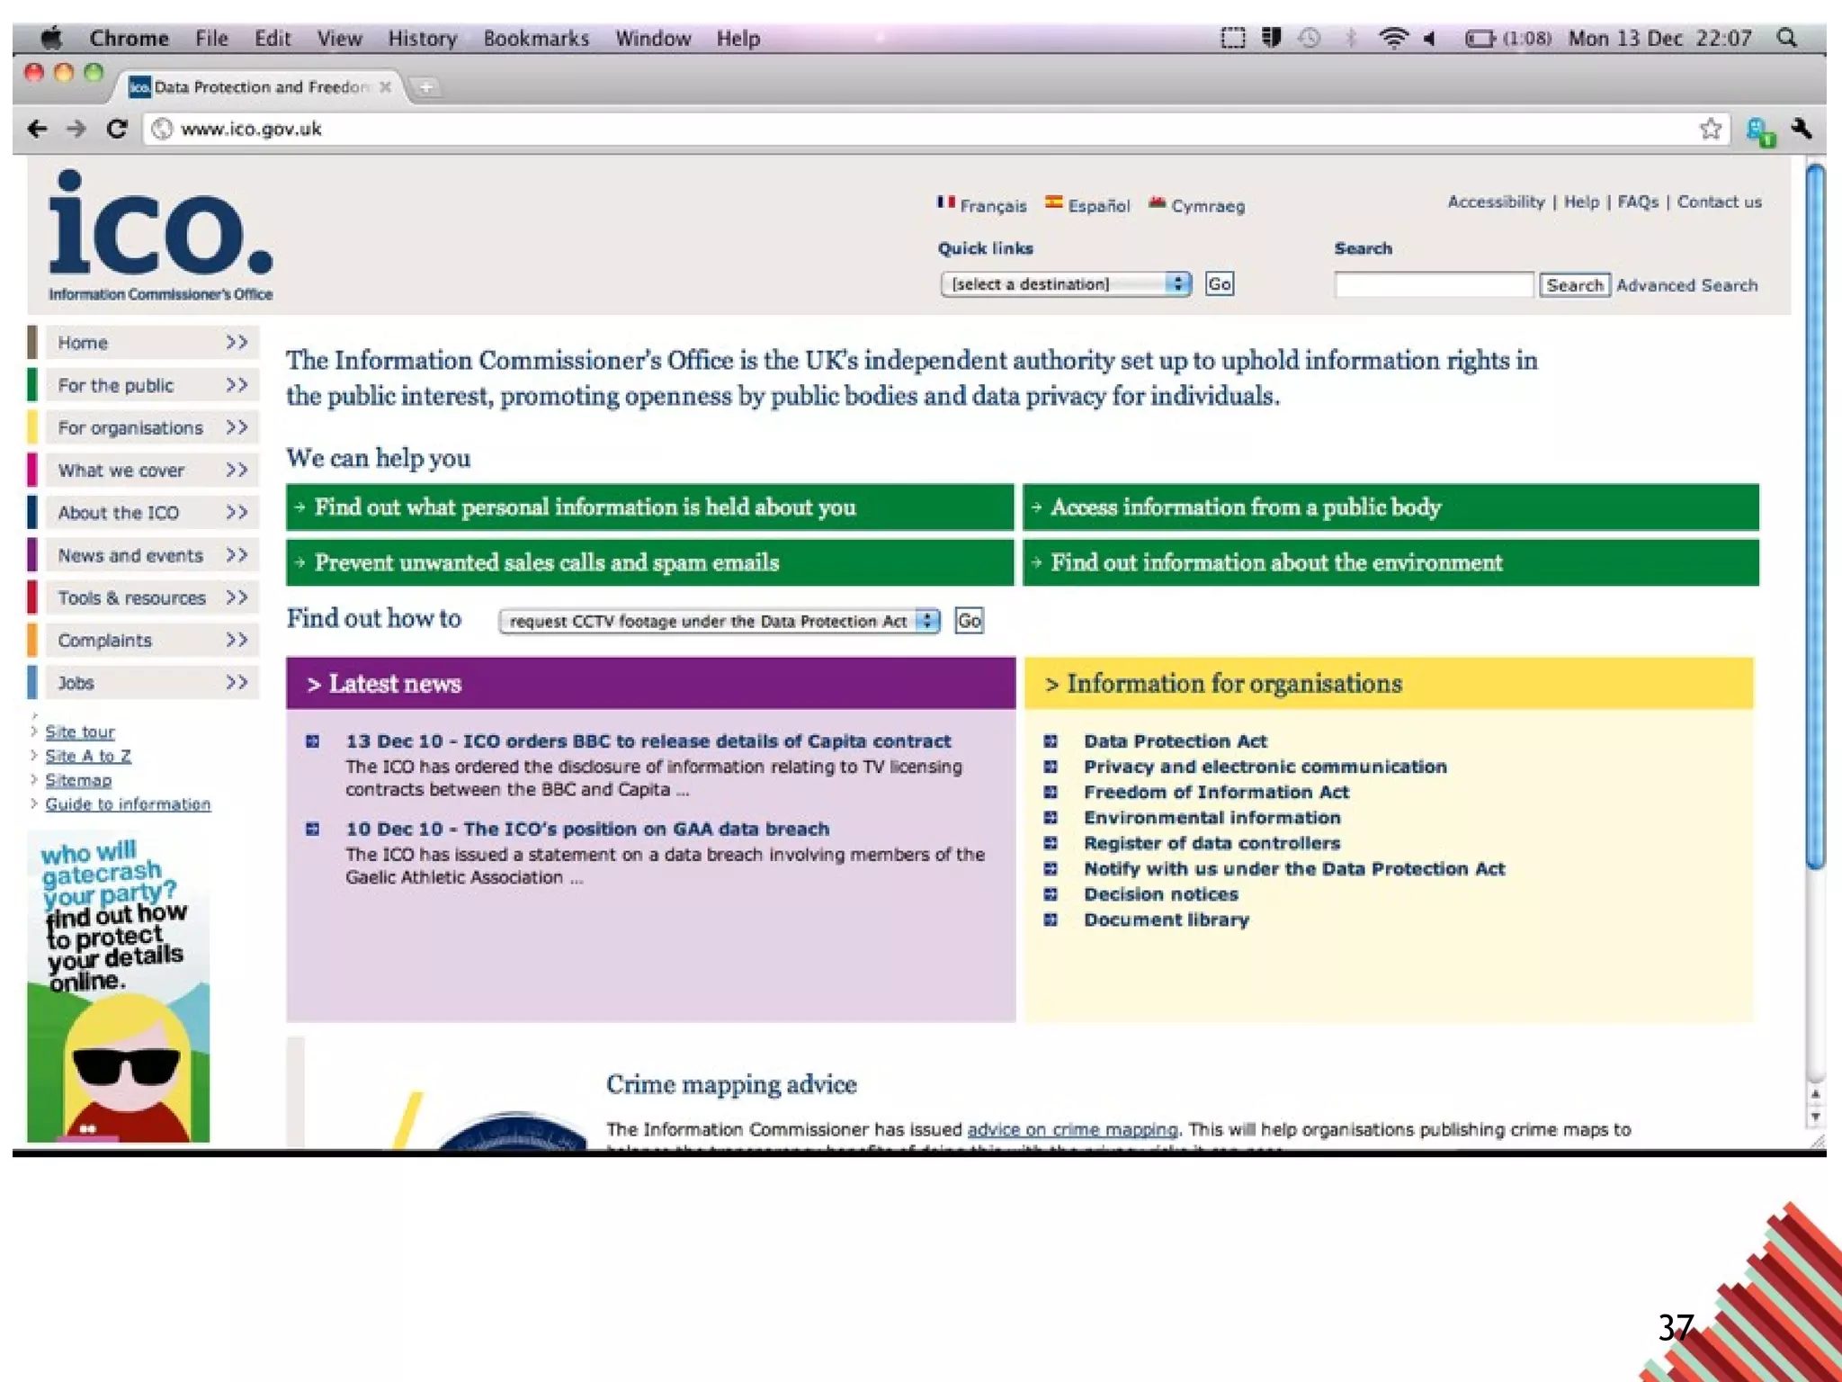Click the advice on crime mapping link
This screenshot has width=1842, height=1382.
tap(1072, 1129)
